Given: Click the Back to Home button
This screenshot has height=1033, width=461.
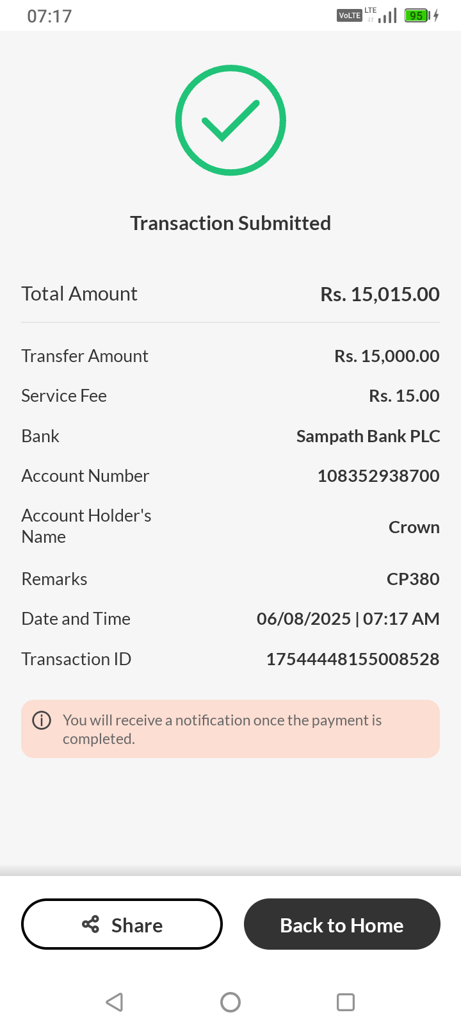Looking at the screenshot, I should [342, 924].
